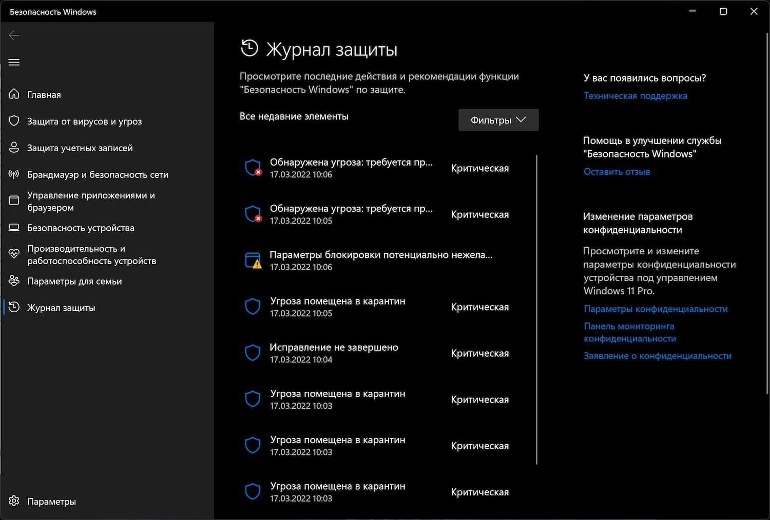Click the Параметры gear icon
This screenshot has height=520, width=770.
tap(14, 501)
